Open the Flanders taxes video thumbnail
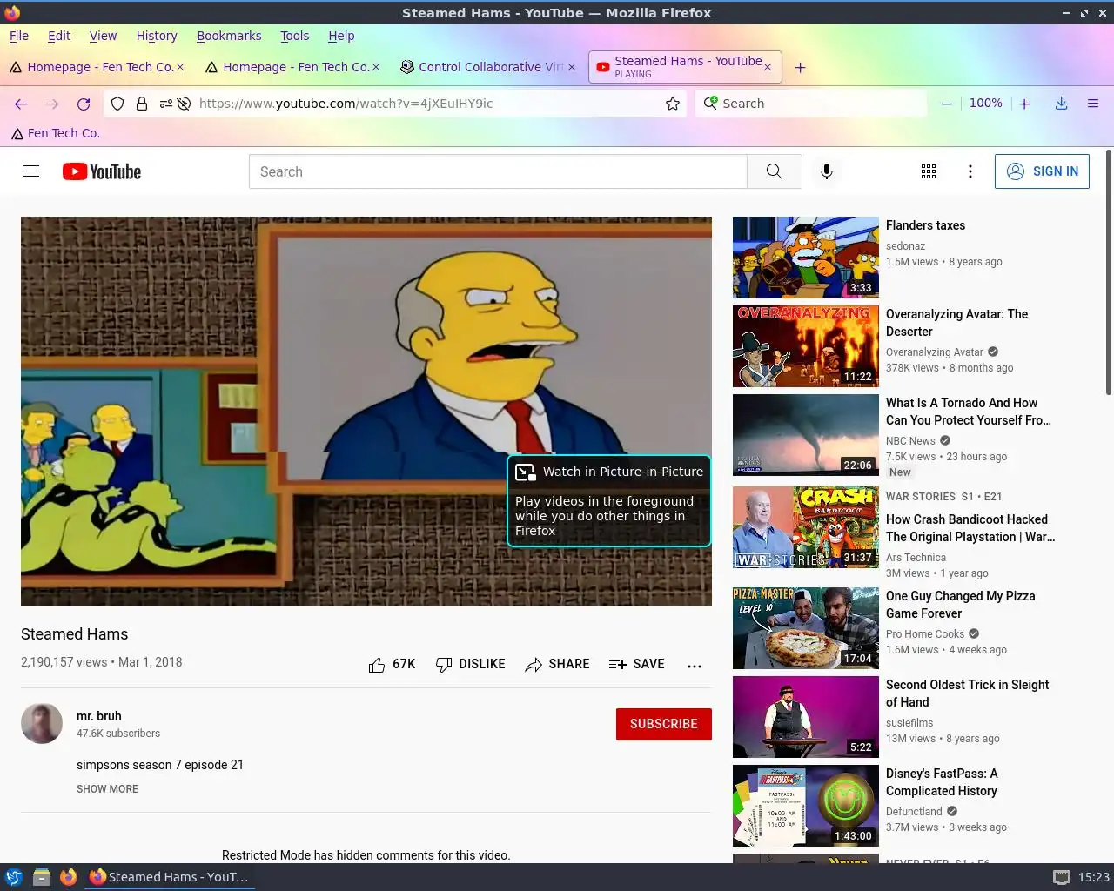Viewport: 1114px width, 891px height. pyautogui.click(x=806, y=258)
